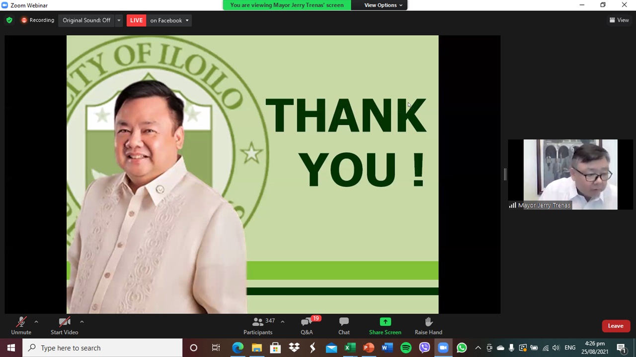Click Mayor Jerry Trenas video thumbnail
The width and height of the screenshot is (636, 357).
570,174
